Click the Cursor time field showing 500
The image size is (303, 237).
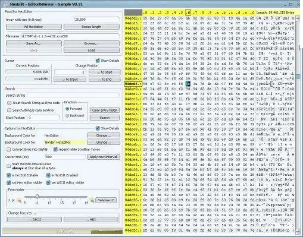pos(65,157)
